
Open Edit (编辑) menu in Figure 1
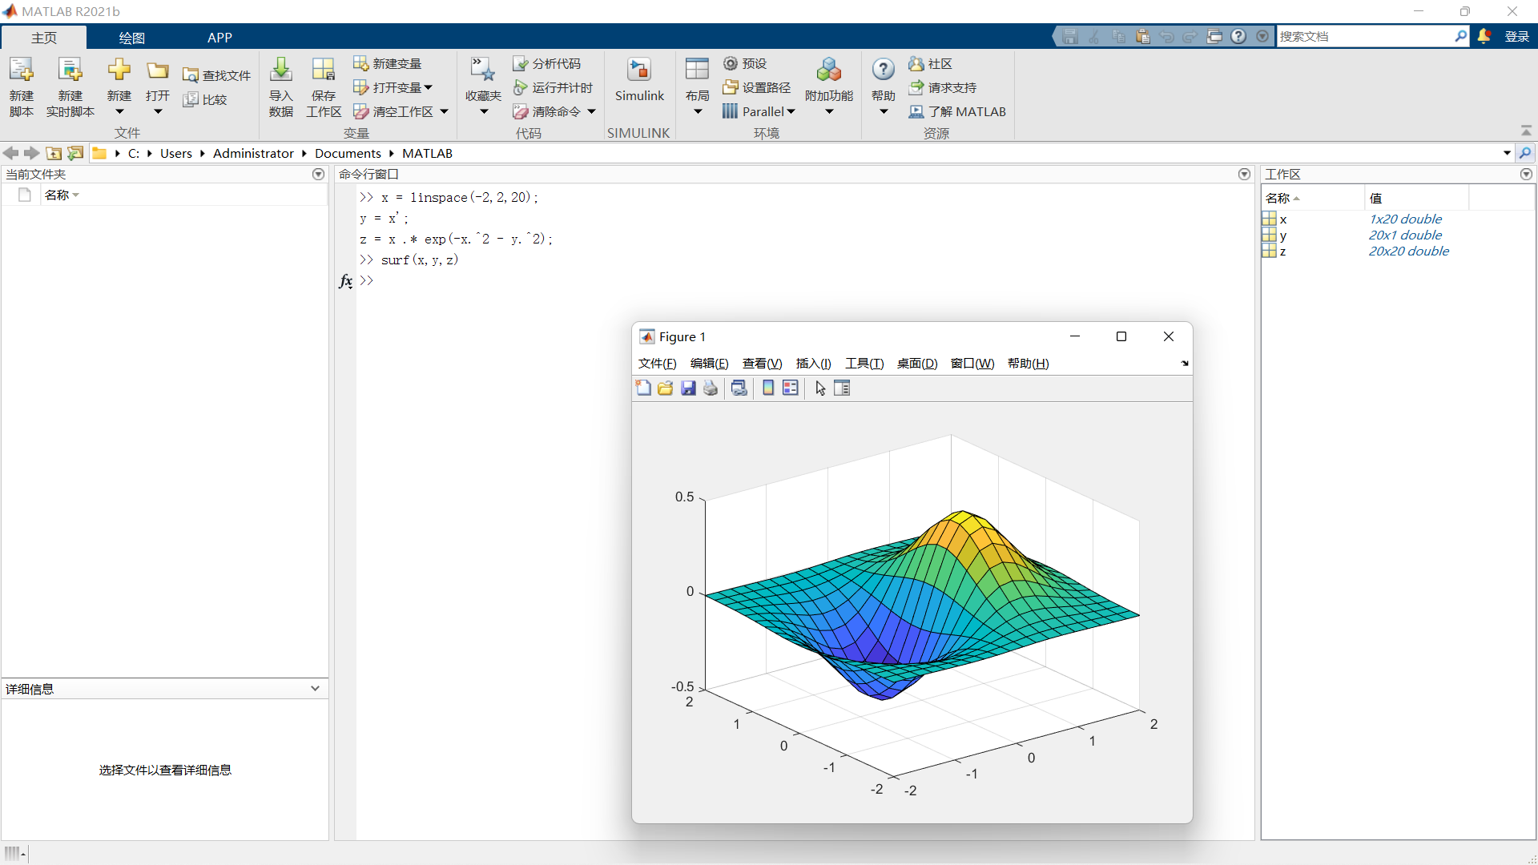point(709,364)
